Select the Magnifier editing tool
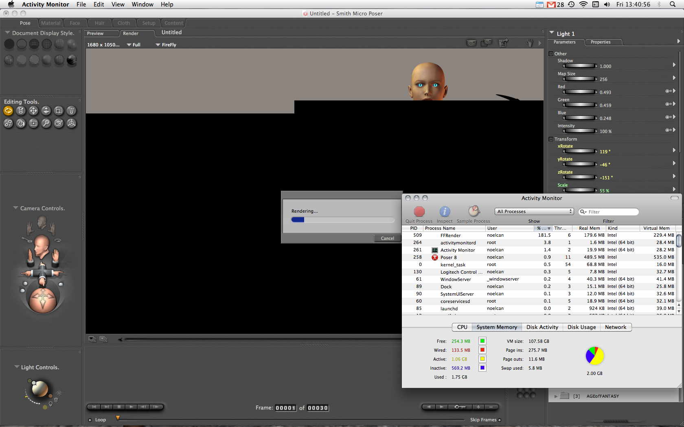 tap(46, 123)
